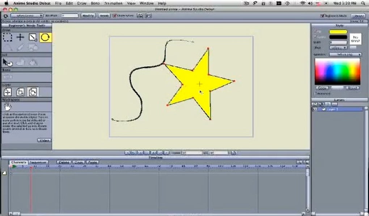
Task: Click the highlighted Rotate Points tool
Action: 46,37
